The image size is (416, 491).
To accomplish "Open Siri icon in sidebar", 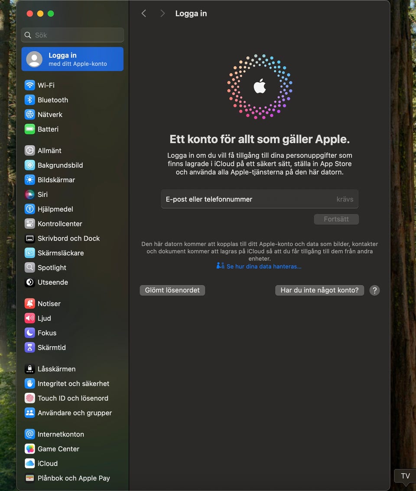I will pos(30,195).
